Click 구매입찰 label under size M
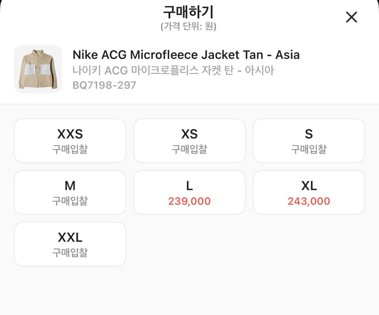This screenshot has height=315, width=379. 70,201
